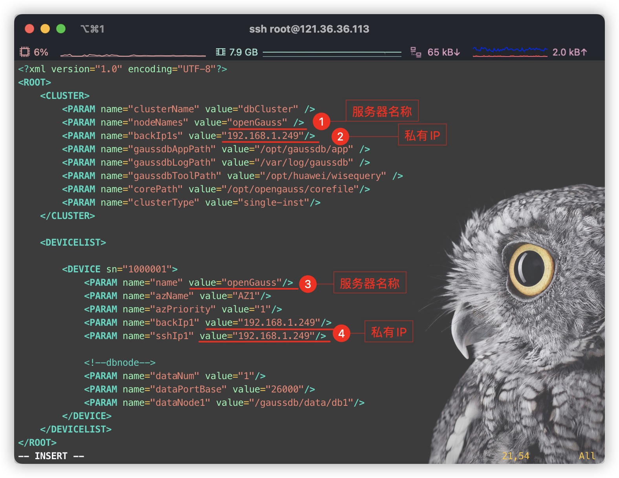
Task: Minimize the terminal using yellow button
Action: [45, 29]
